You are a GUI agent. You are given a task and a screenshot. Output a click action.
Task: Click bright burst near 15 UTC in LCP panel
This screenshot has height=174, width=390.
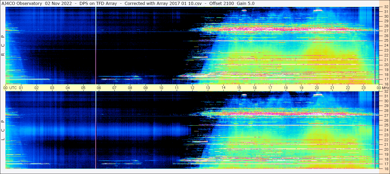pos(244,95)
